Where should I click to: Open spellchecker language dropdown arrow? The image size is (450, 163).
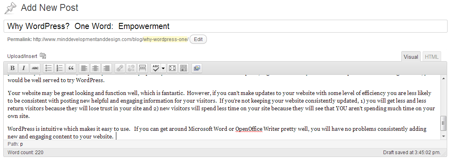point(163,68)
